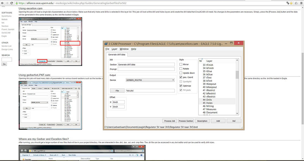Screen dimensions: 304x161
Task: Open the Help menu in CAM Processor
Action: [133, 49]
